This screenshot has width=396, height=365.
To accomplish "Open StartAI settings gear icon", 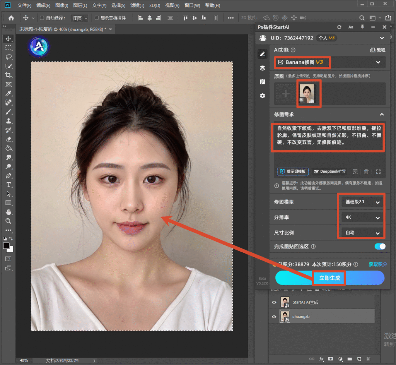I will click(263, 96).
